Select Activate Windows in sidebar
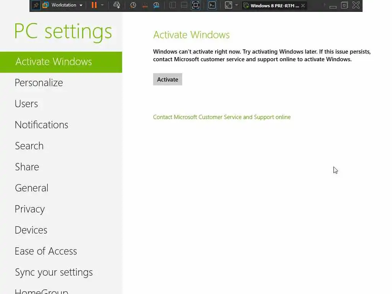Screen dimensions: 392x294 tap(61, 62)
